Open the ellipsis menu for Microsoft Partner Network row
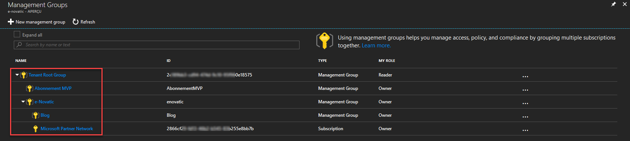The width and height of the screenshot is (630, 141). tap(525, 130)
